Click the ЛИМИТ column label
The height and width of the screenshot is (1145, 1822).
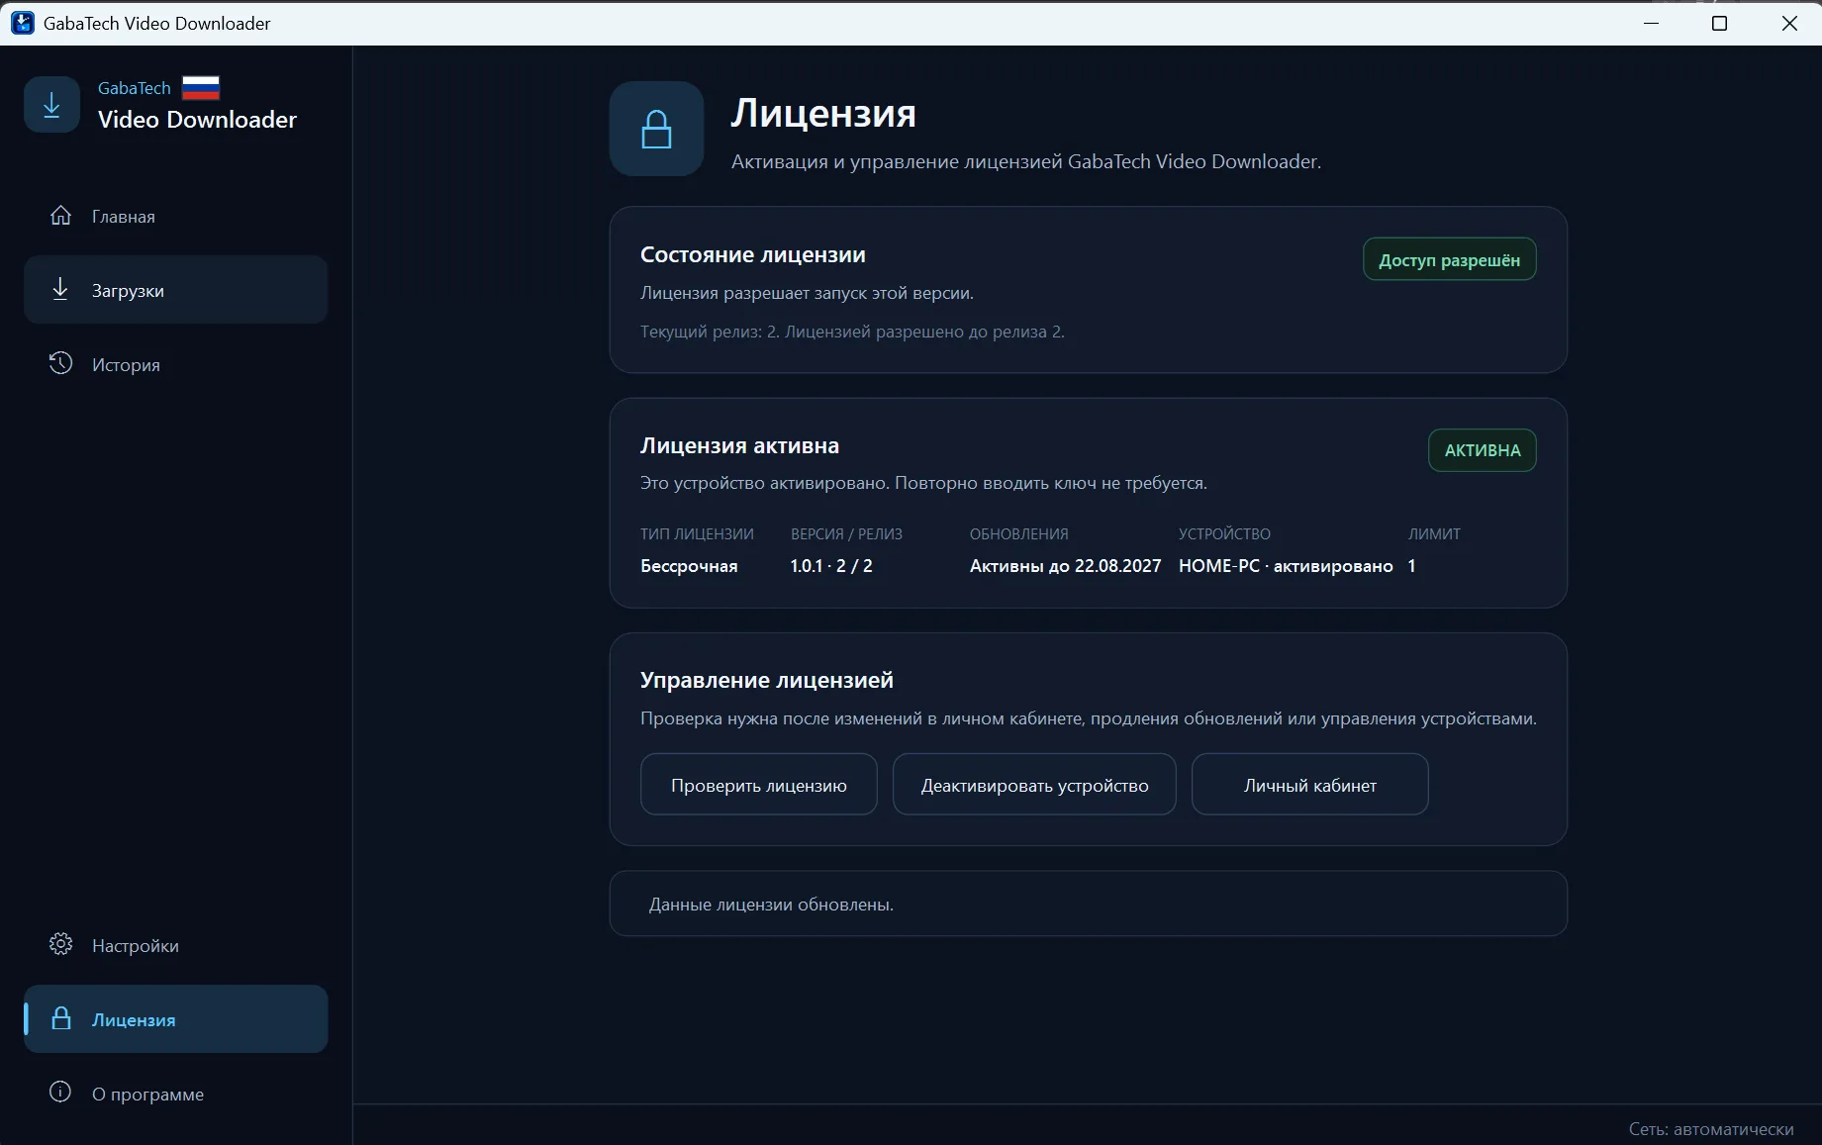(1434, 534)
